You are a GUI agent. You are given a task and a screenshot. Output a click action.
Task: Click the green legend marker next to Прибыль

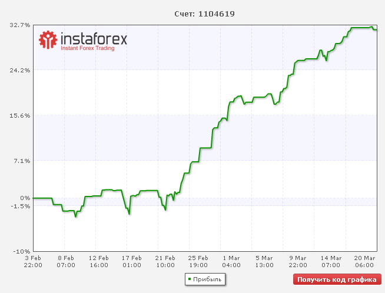point(190,279)
